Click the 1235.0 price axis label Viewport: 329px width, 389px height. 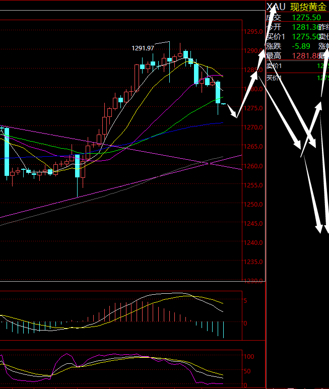click(253, 262)
